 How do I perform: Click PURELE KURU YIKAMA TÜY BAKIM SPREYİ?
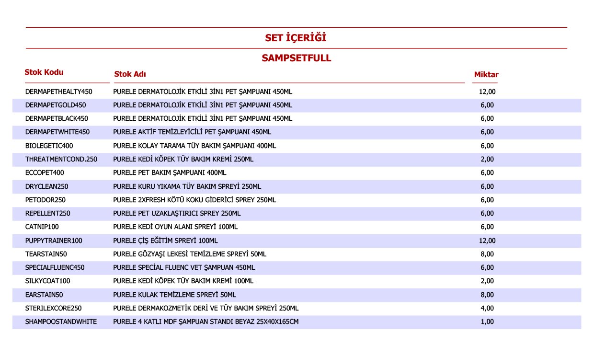pyautogui.click(x=187, y=186)
